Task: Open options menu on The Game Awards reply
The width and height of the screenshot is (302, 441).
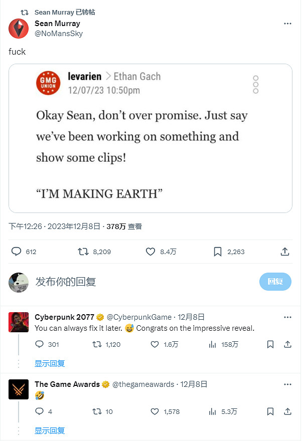Action: coord(287,384)
